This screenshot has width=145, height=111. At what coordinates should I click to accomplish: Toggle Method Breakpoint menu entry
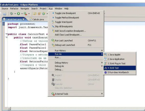[x=76, y=18]
